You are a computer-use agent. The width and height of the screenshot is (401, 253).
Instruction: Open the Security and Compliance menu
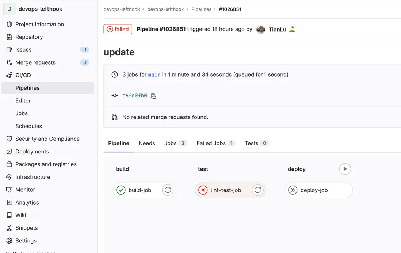click(x=47, y=139)
